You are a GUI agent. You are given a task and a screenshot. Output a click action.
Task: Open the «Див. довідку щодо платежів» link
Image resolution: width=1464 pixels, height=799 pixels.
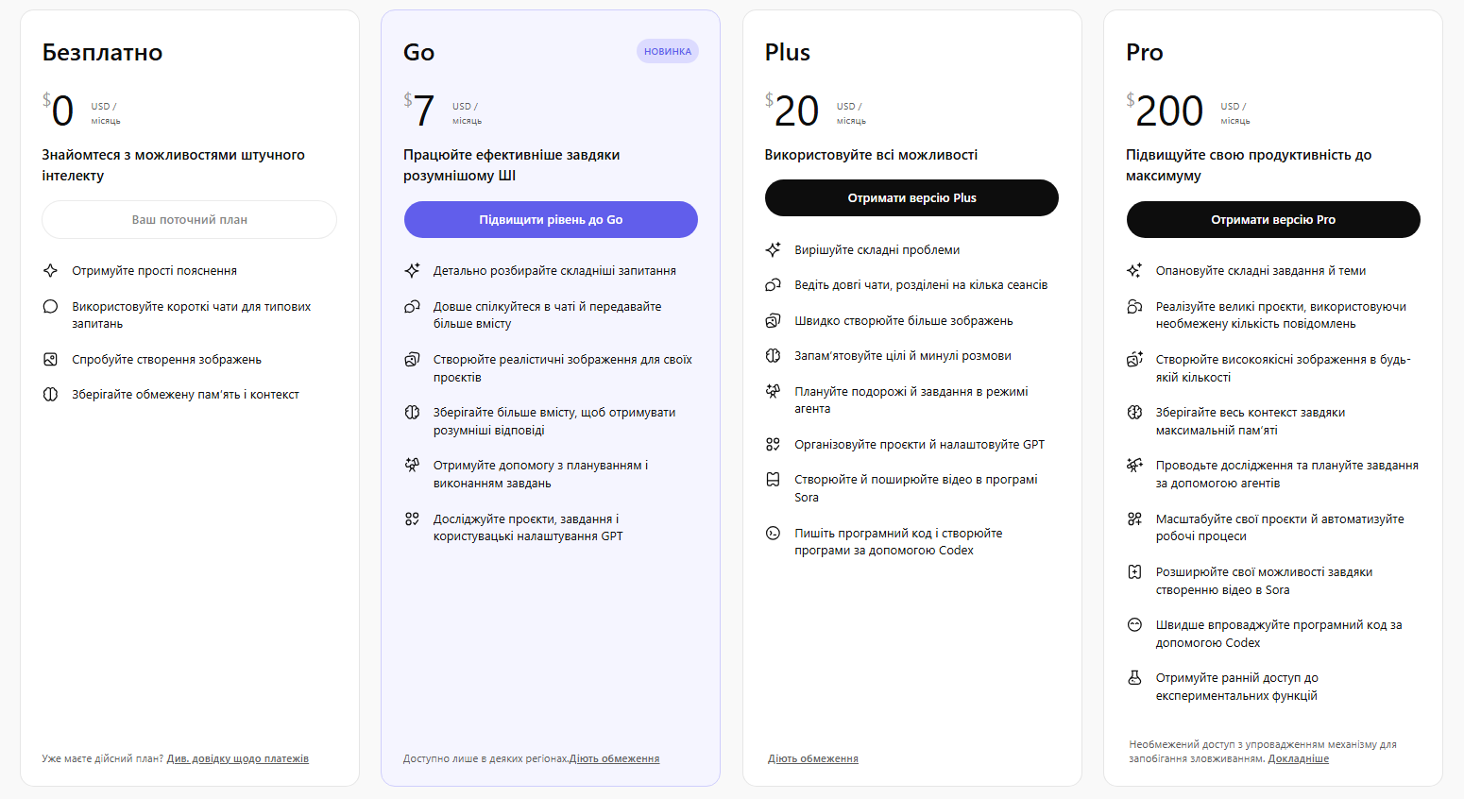pos(238,758)
